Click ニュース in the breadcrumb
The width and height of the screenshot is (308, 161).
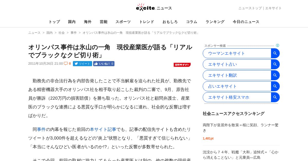pos(34,33)
